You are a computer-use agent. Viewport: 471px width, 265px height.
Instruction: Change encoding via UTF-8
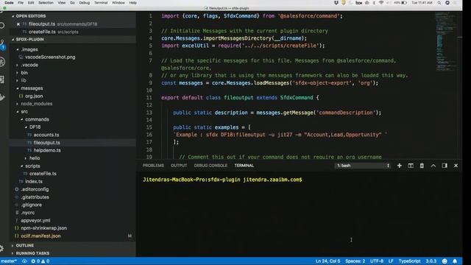click(x=377, y=261)
